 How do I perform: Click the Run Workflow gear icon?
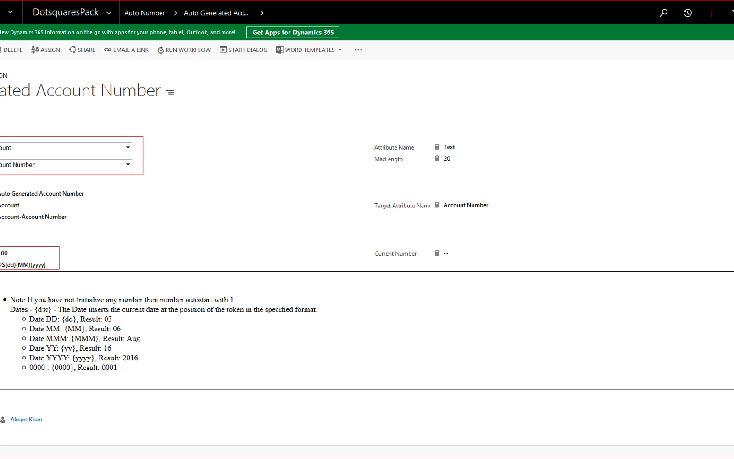coord(161,50)
